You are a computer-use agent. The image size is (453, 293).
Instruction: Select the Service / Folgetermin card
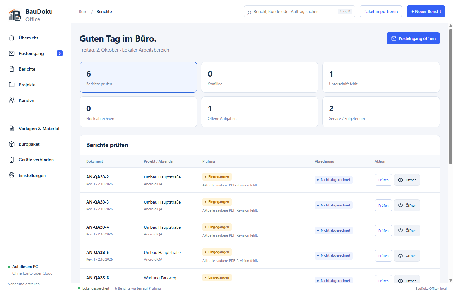click(x=381, y=112)
